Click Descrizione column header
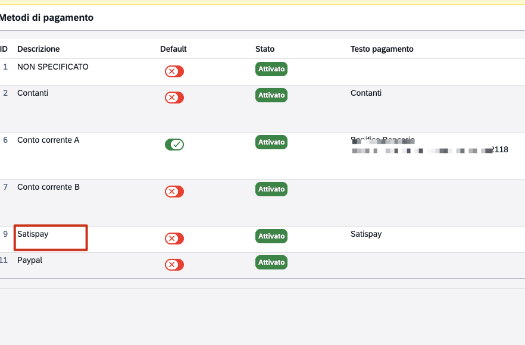This screenshot has height=345, width=525. (x=39, y=49)
